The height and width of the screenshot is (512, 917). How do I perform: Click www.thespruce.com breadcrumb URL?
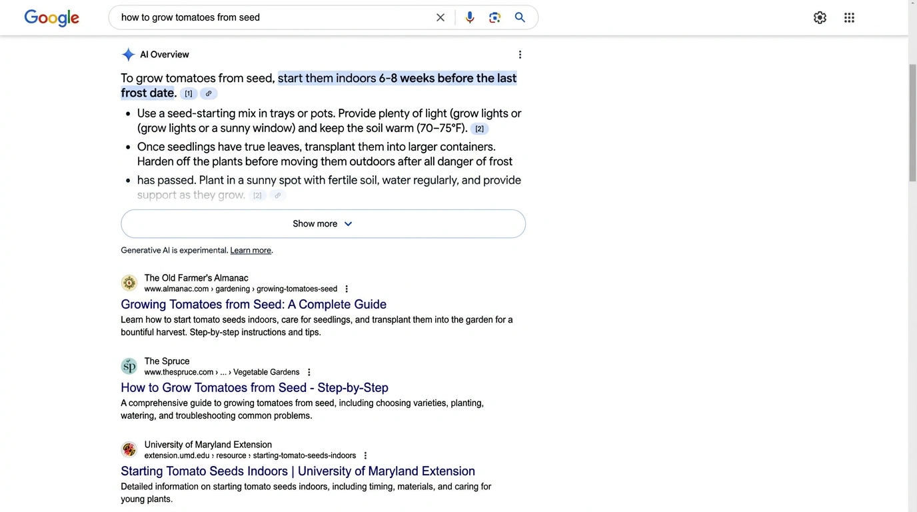(222, 373)
